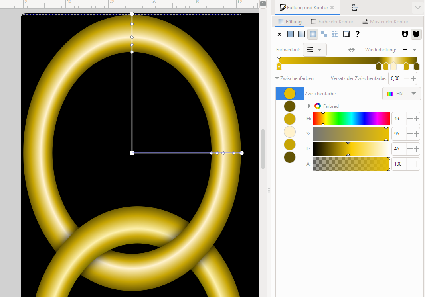
Task: Open the HSL color mode dropdown
Action: pos(401,94)
